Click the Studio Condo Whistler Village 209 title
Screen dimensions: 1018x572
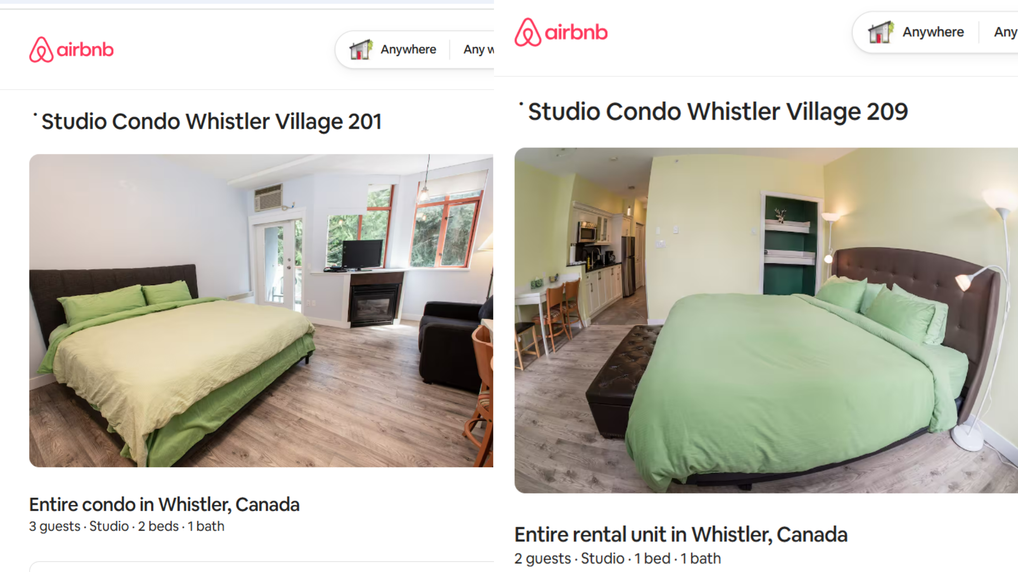pos(718,112)
